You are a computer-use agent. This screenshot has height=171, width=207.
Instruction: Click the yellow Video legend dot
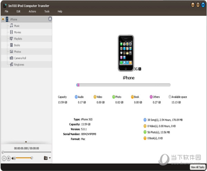(95, 97)
